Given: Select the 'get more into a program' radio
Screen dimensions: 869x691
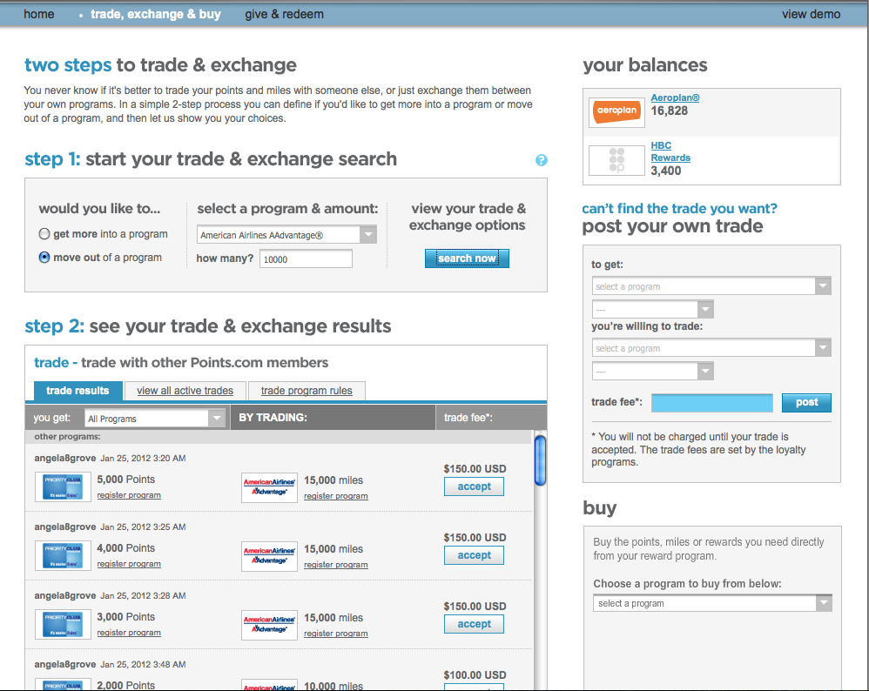Looking at the screenshot, I should (44, 234).
